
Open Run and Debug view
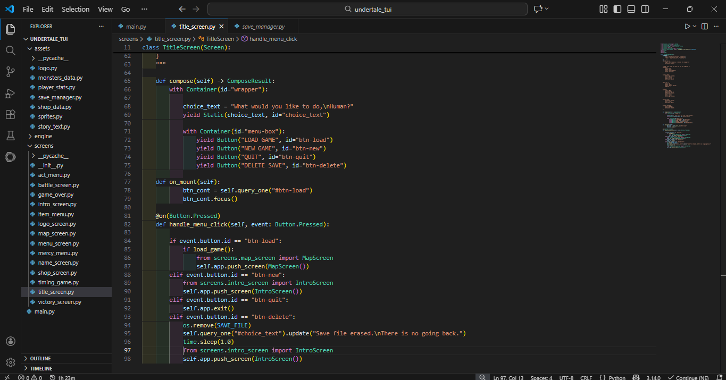tap(10, 93)
